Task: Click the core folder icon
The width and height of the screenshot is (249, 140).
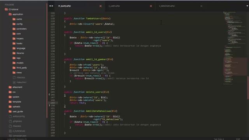Action: tap(14, 34)
